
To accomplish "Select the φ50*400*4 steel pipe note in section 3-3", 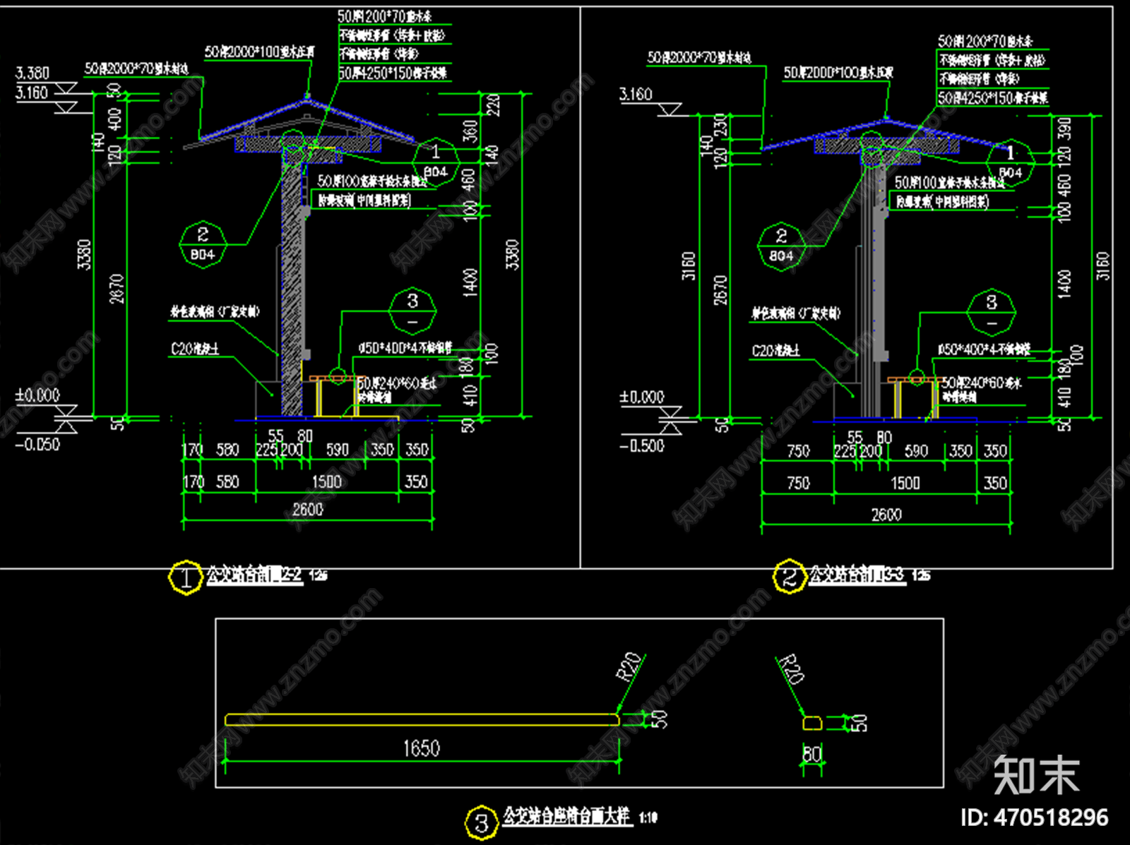I will [x=984, y=349].
